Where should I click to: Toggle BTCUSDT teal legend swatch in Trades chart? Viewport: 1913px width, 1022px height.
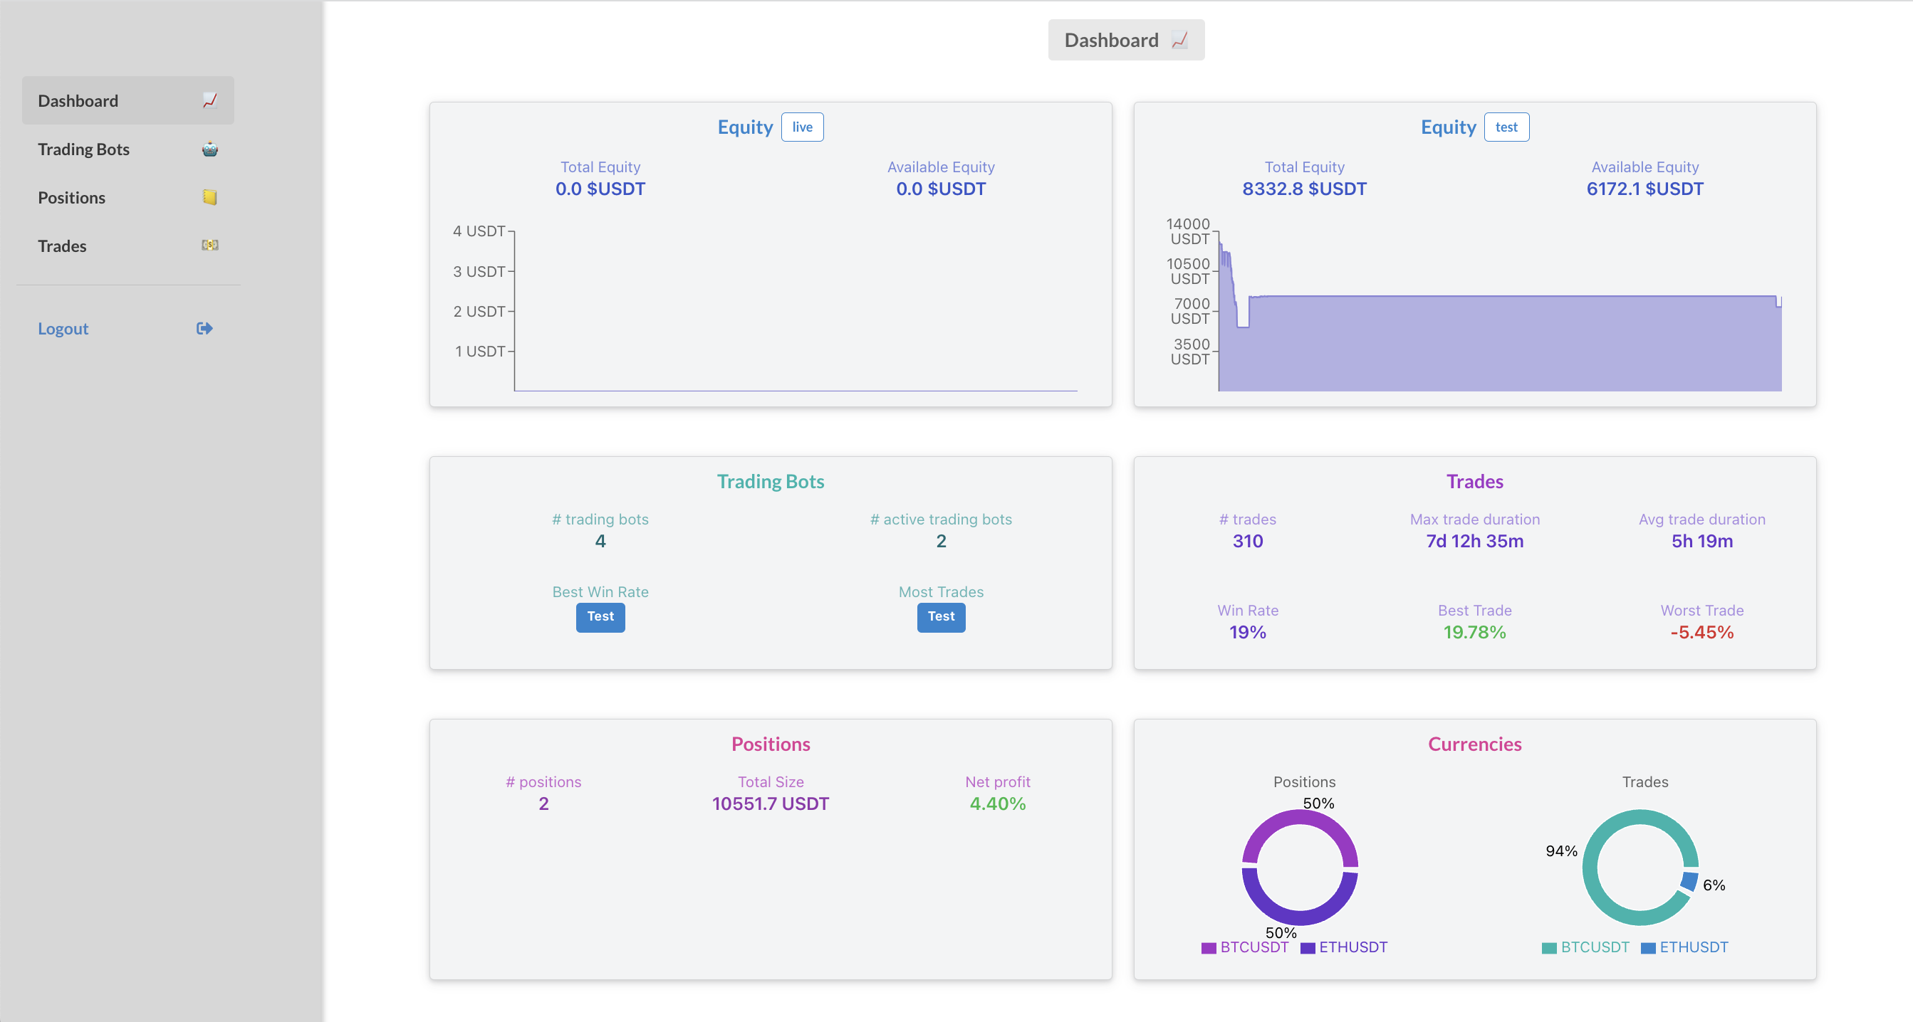[1549, 948]
